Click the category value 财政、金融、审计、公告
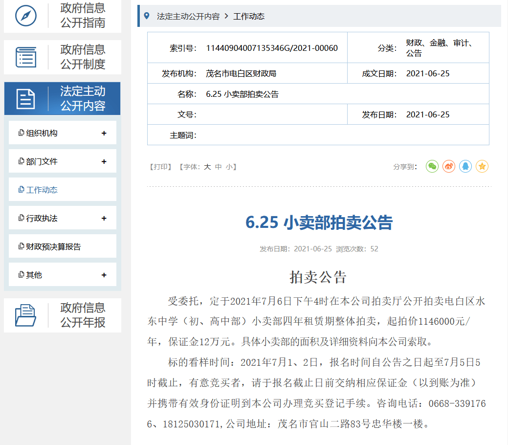This screenshot has width=508, height=445. click(439, 48)
